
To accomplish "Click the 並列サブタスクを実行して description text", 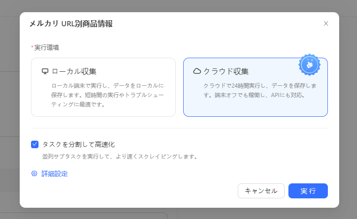I will pyautogui.click(x=120, y=157).
